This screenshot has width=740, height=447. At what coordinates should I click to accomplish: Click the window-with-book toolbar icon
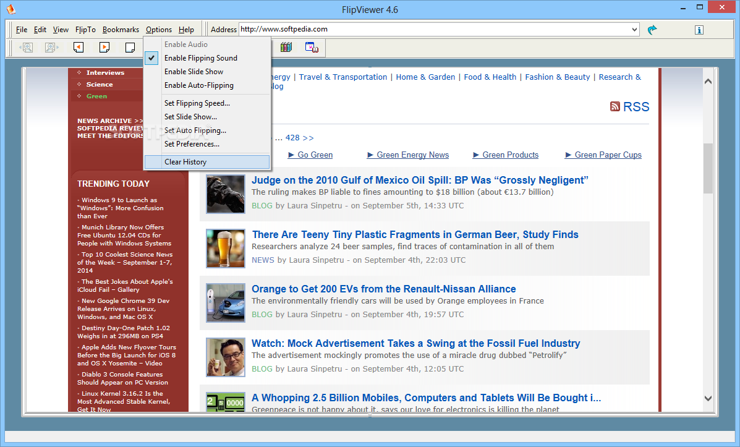click(x=312, y=47)
